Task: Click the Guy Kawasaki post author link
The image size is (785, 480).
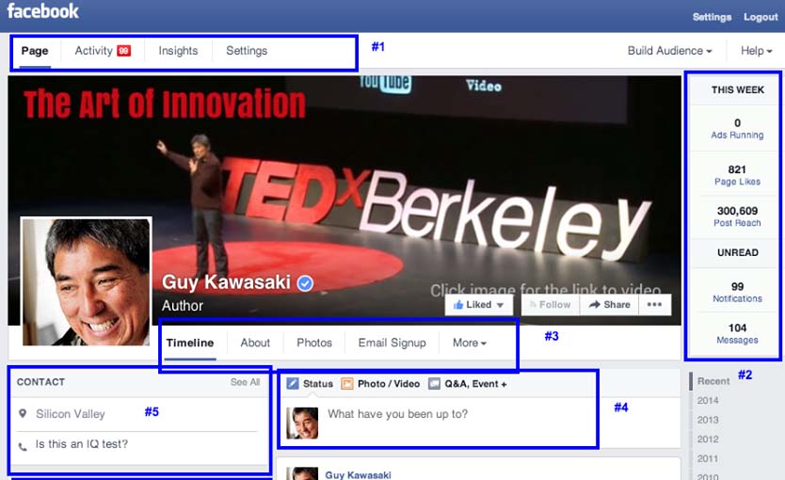Action: pyautogui.click(x=358, y=475)
